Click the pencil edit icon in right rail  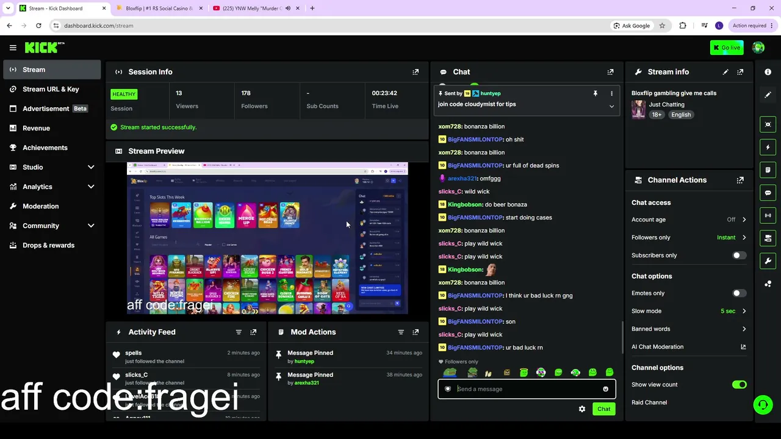pyautogui.click(x=768, y=95)
